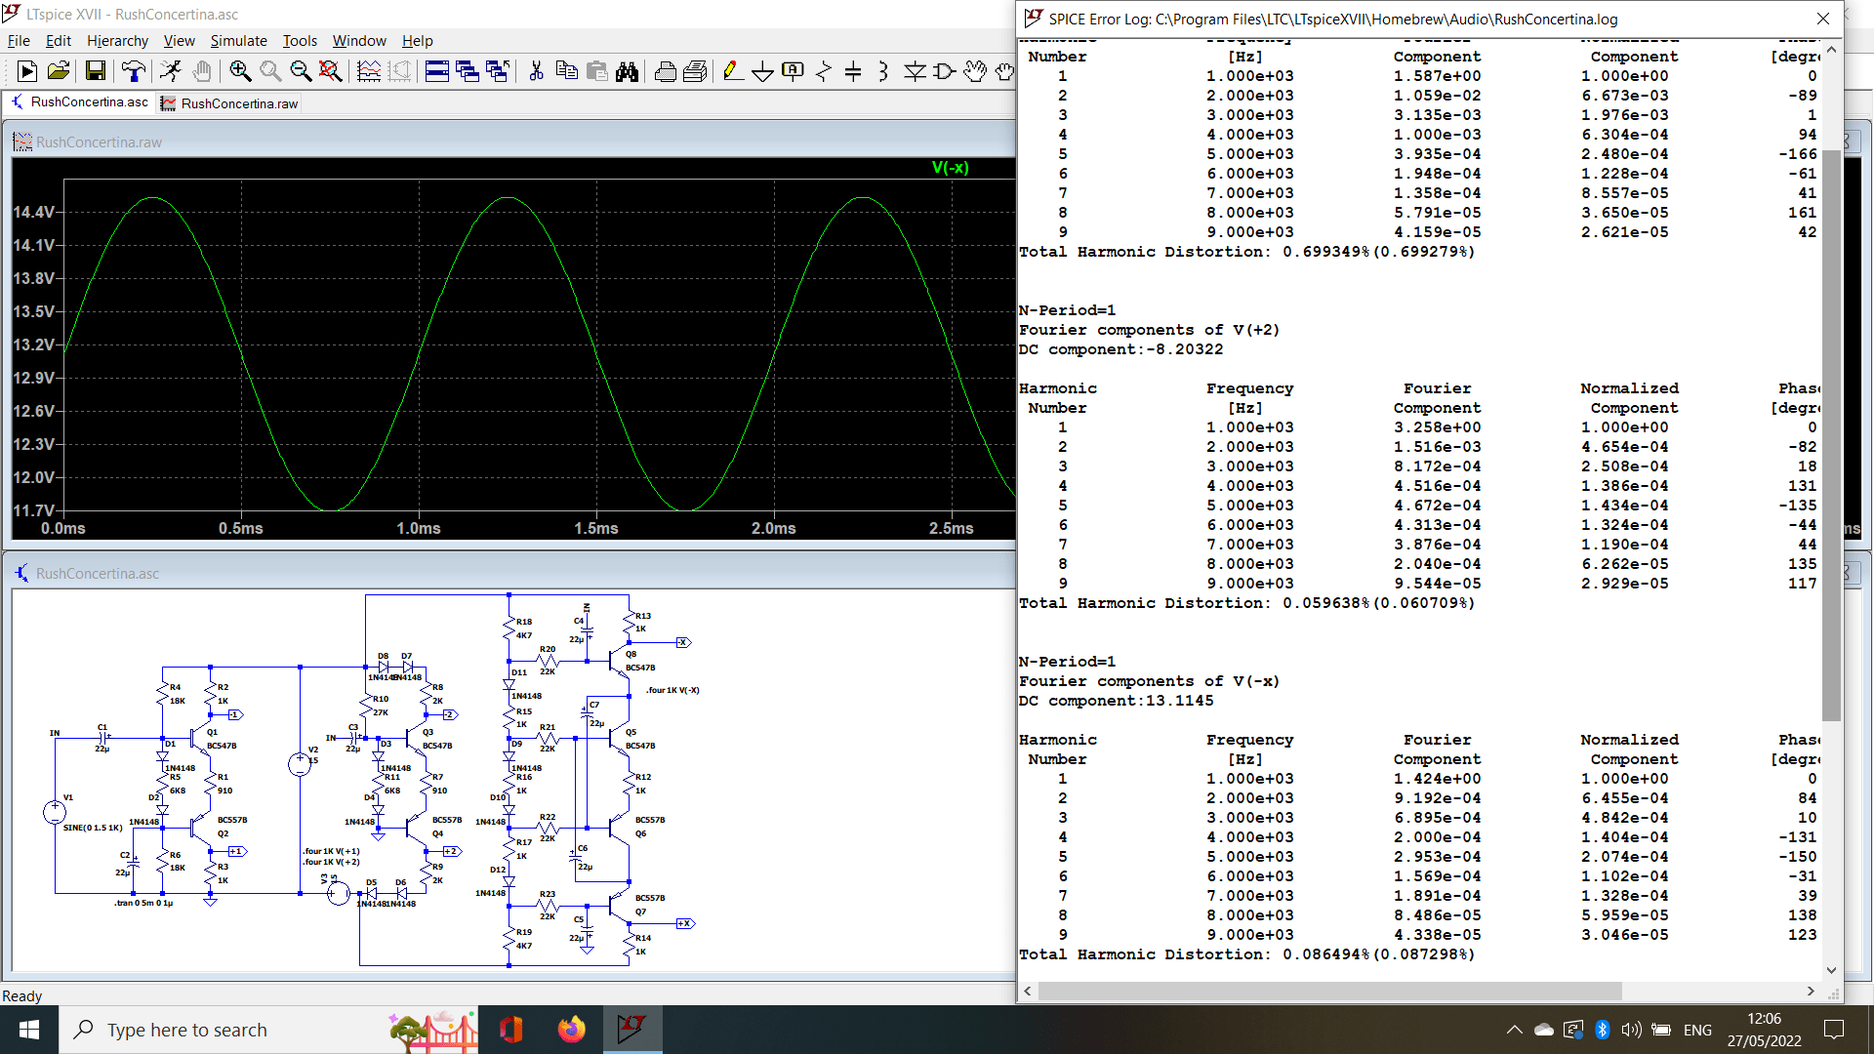
Task: Select the Move hand tool
Action: [974, 71]
